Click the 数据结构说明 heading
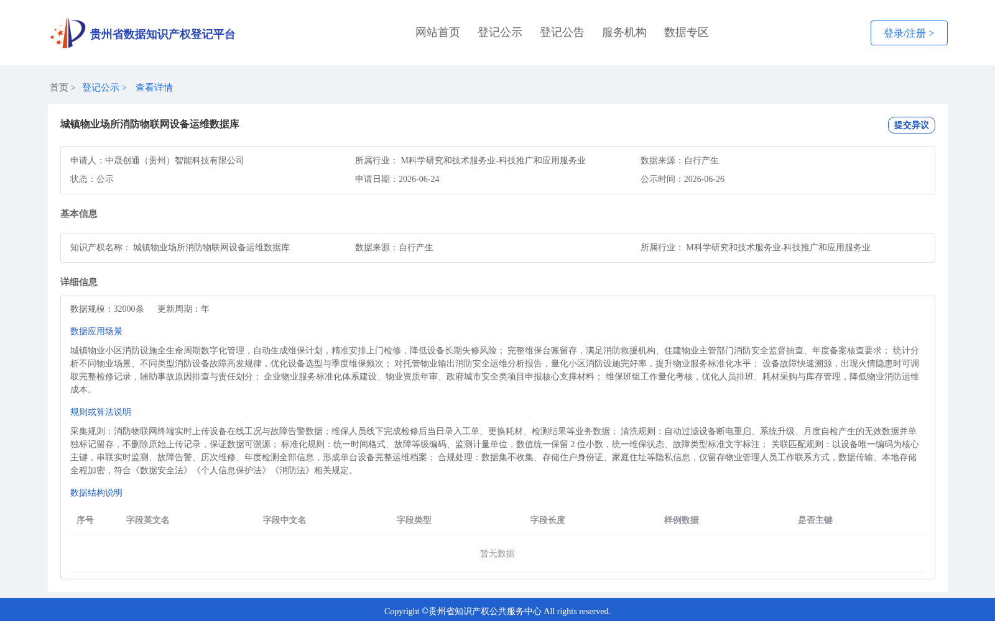The width and height of the screenshot is (995, 621). 96,492
